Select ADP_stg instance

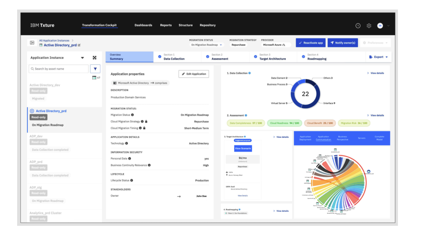pos(36,187)
